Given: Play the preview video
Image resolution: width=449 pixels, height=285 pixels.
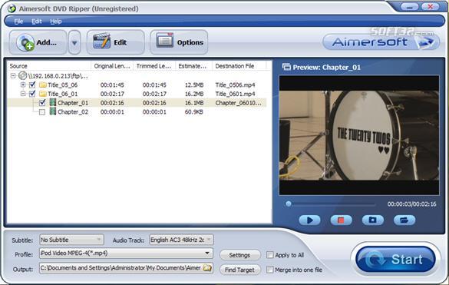Looking at the screenshot, I should click(309, 220).
